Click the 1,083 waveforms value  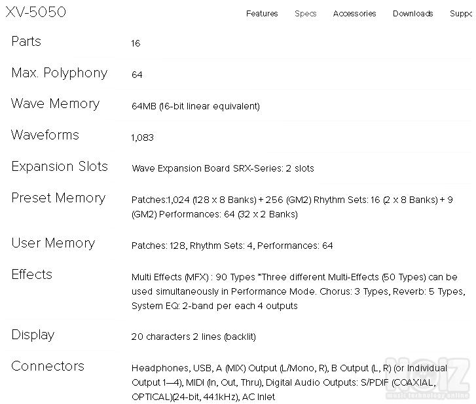click(142, 138)
